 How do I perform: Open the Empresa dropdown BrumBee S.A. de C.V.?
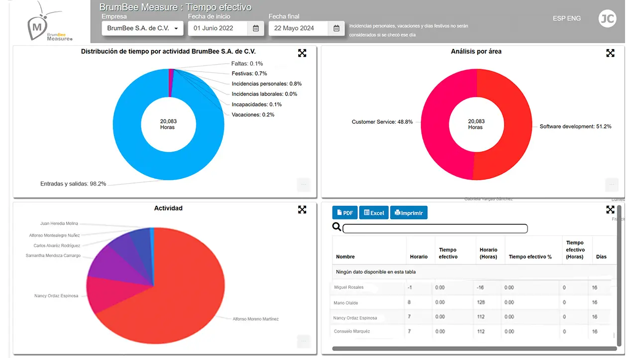tap(143, 28)
